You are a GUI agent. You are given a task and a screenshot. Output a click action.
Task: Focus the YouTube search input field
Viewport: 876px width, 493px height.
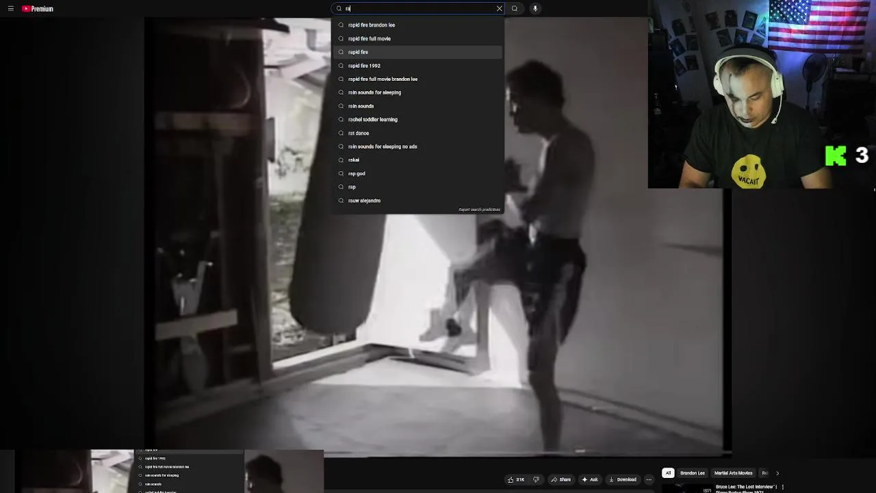pos(419,8)
